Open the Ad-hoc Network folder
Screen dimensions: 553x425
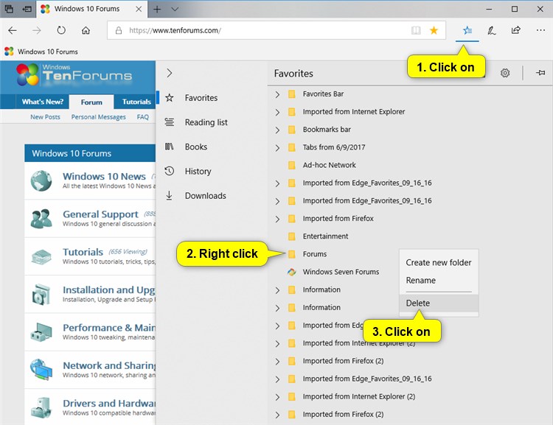[329, 165]
